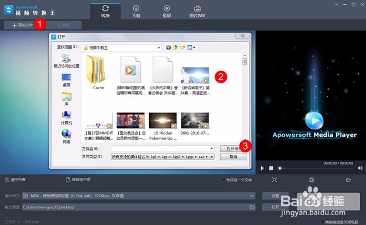
Task: Click the Apowersoft logo icon
Action: coord(9,9)
